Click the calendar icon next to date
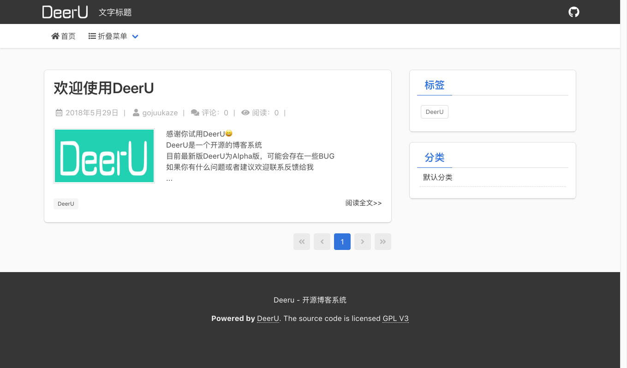 pos(59,113)
